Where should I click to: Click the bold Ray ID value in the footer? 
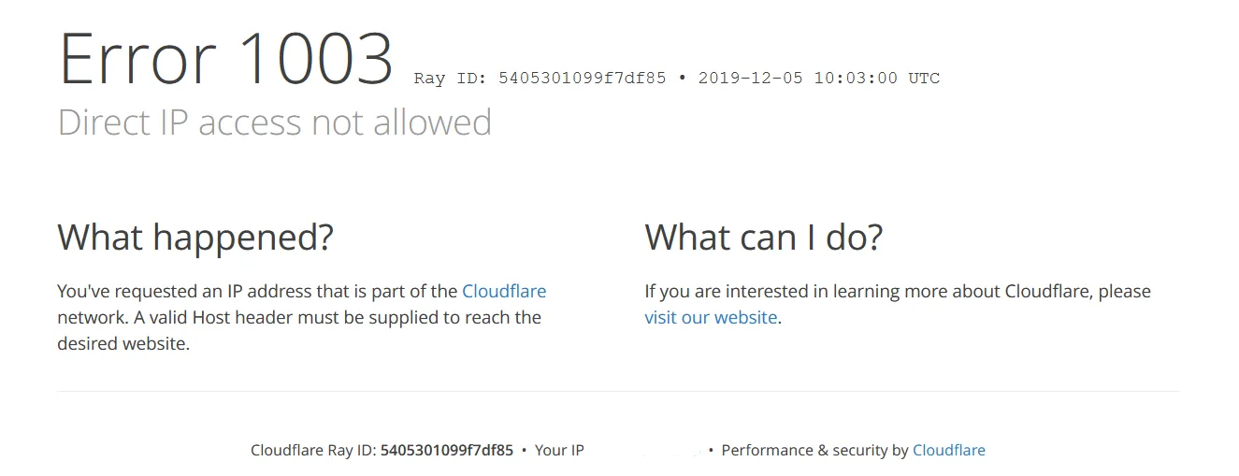click(x=447, y=450)
